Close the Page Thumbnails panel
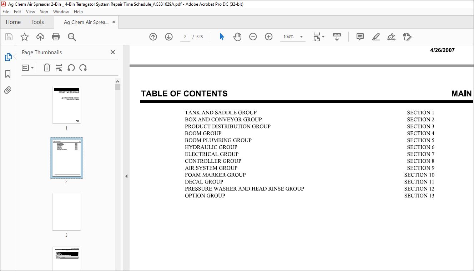This screenshot has width=474, height=271. click(113, 52)
